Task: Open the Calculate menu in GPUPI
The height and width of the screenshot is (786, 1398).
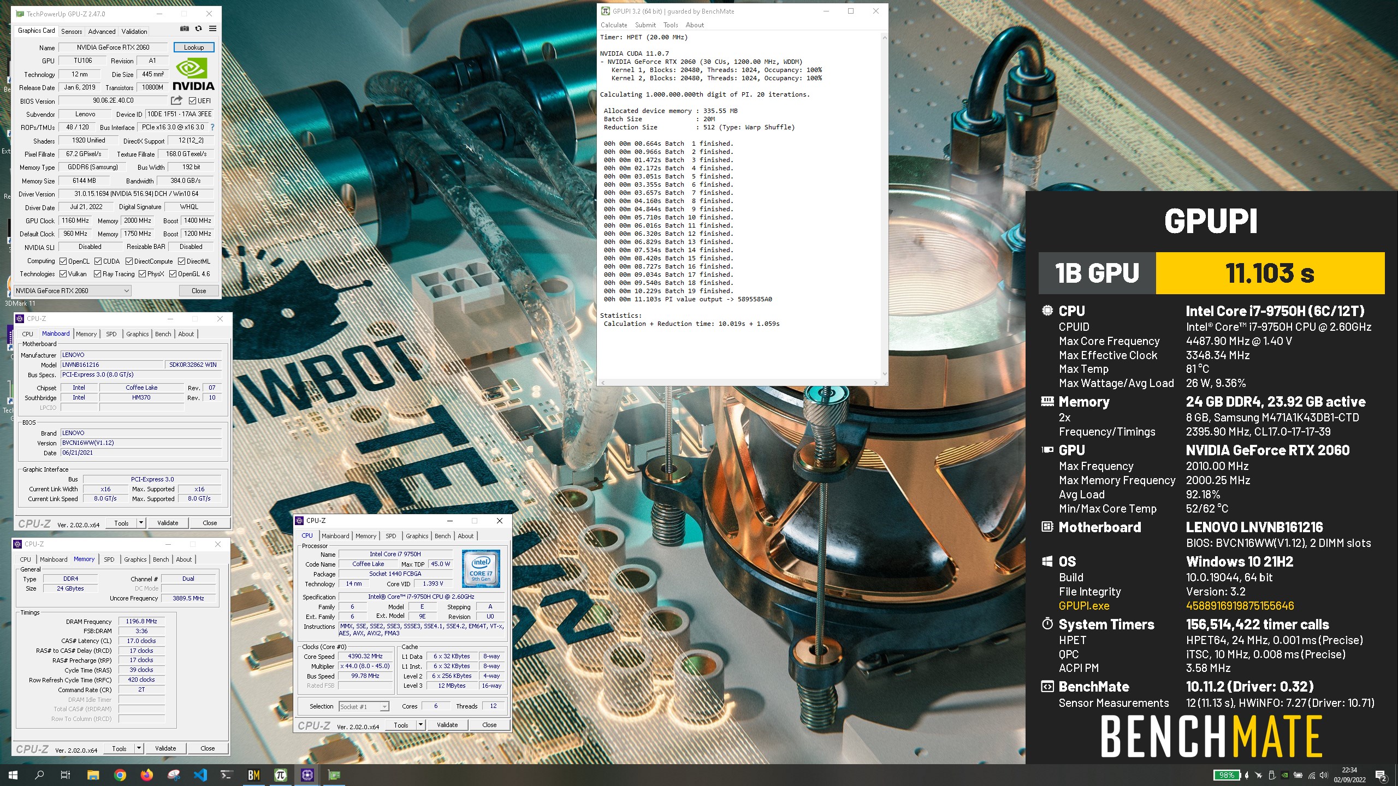Action: coord(614,25)
